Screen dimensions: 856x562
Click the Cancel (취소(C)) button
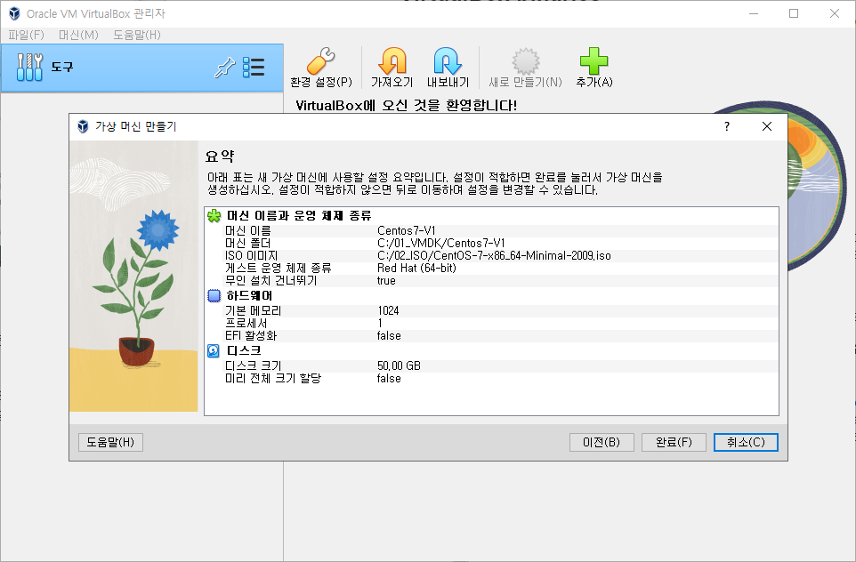pos(746,442)
